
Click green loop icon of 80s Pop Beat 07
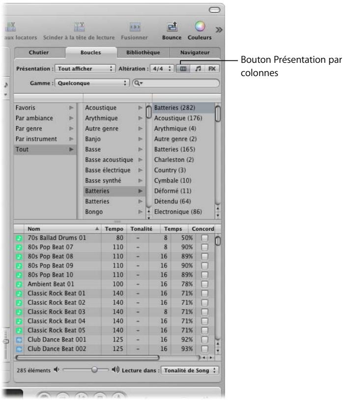(19, 247)
